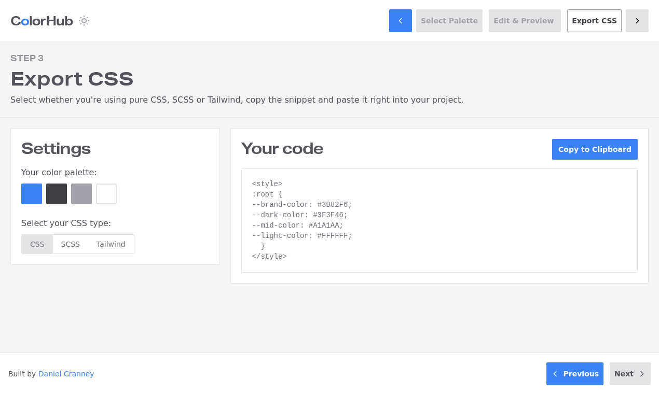Click the '--dark-color: #3F3F46;' code line

click(300, 215)
